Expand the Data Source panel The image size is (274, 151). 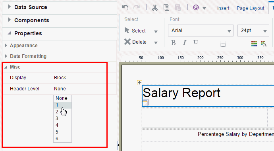pos(10,7)
